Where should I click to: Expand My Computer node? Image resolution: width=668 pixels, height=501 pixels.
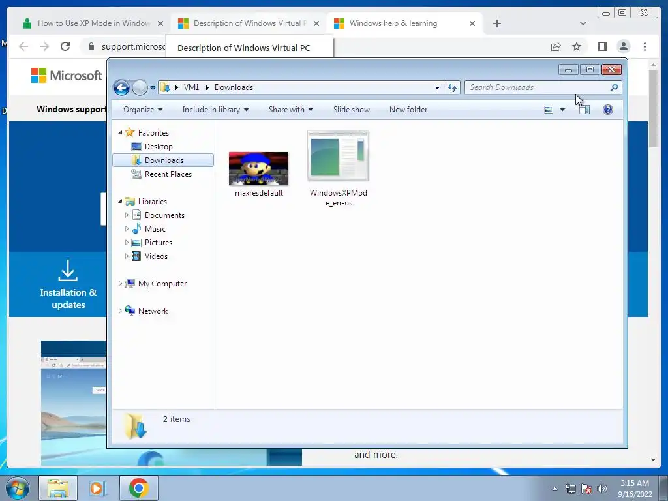[x=120, y=283]
